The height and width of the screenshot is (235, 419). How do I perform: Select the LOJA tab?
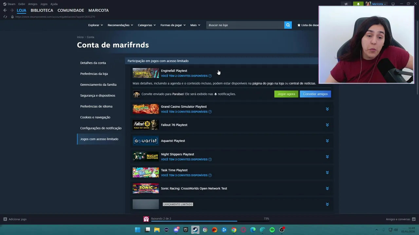click(22, 10)
